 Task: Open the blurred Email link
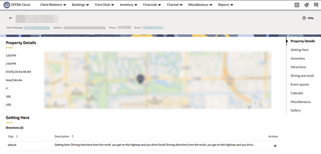(x=153, y=28)
